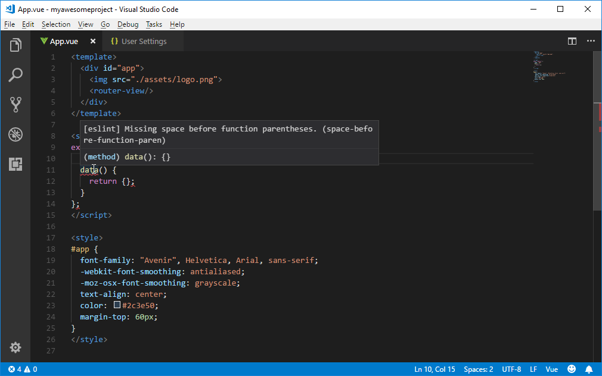
Task: Click the editor vertical scrollbar thumb
Action: coord(597,130)
